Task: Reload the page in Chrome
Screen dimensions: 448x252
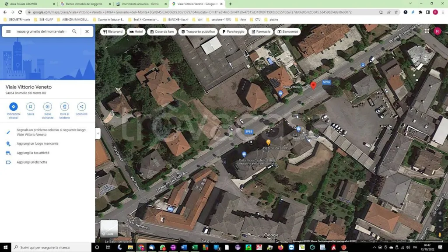Action: click(20, 12)
